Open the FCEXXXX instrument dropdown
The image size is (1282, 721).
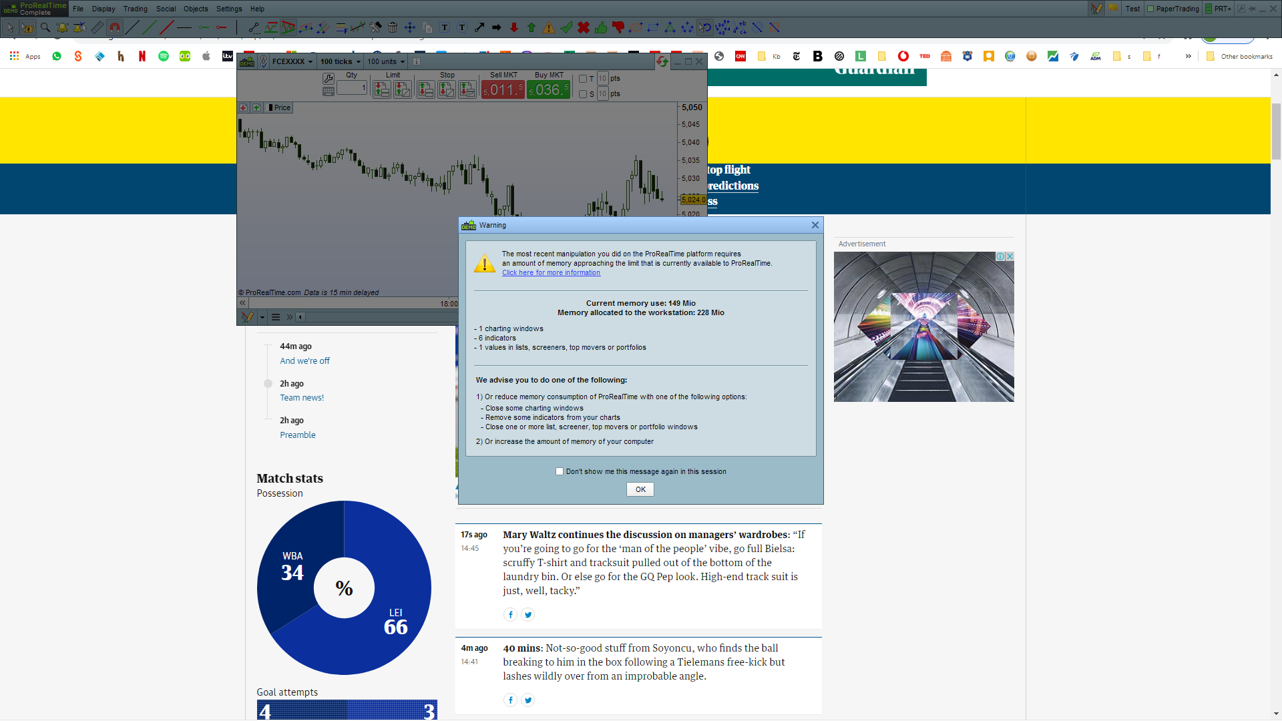click(292, 61)
